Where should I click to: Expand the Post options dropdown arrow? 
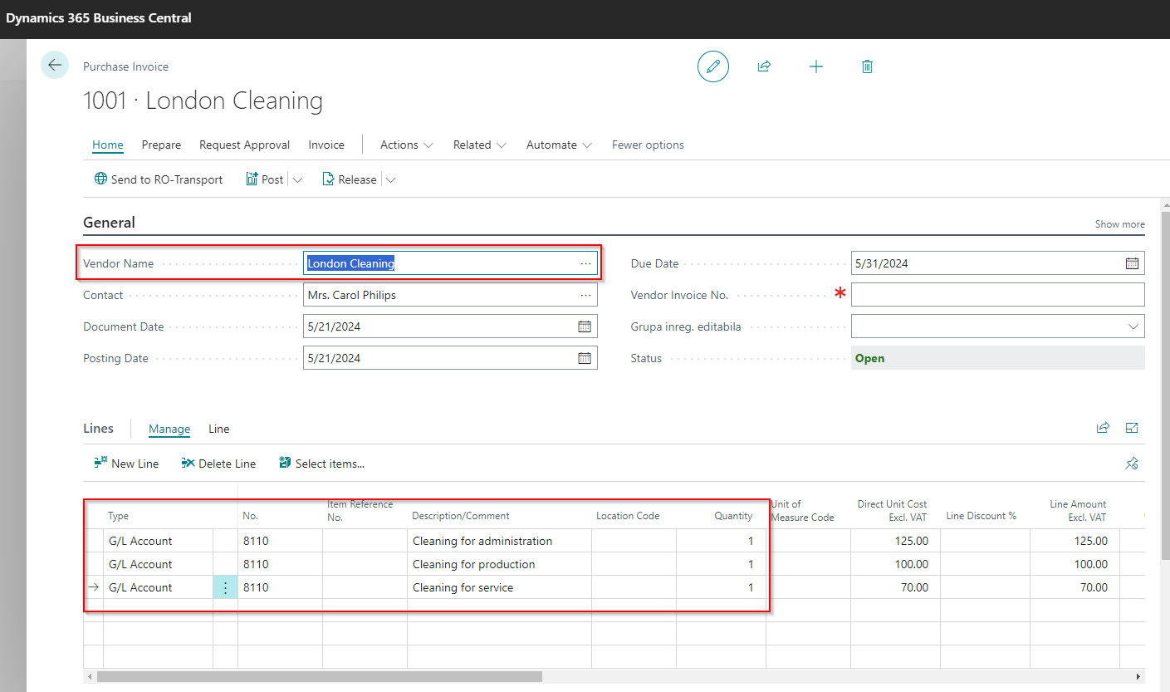297,179
